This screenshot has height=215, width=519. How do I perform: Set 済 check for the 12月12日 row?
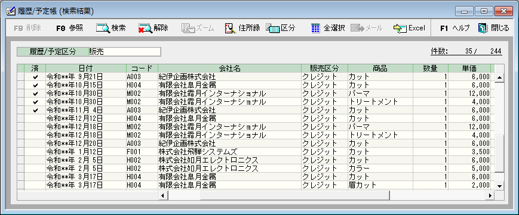tap(35, 119)
